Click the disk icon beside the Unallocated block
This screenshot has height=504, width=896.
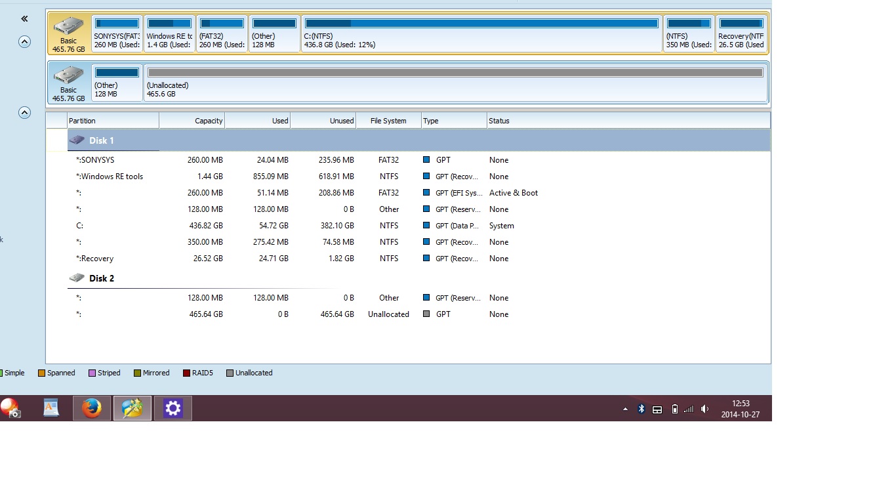click(x=69, y=75)
